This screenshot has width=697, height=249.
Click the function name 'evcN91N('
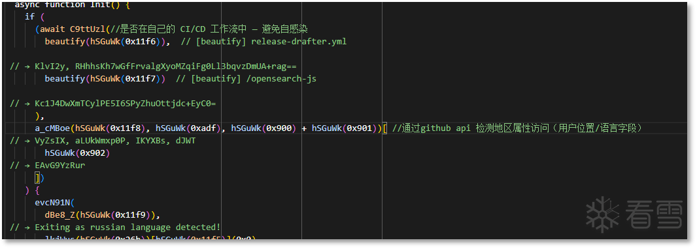tap(55, 203)
